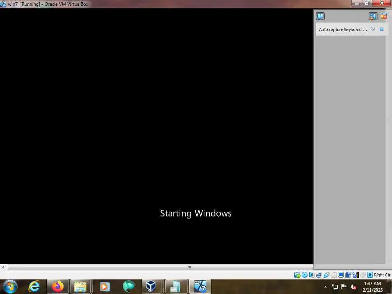Open recording indicator in status bar
392x294 pixels.
click(348, 275)
